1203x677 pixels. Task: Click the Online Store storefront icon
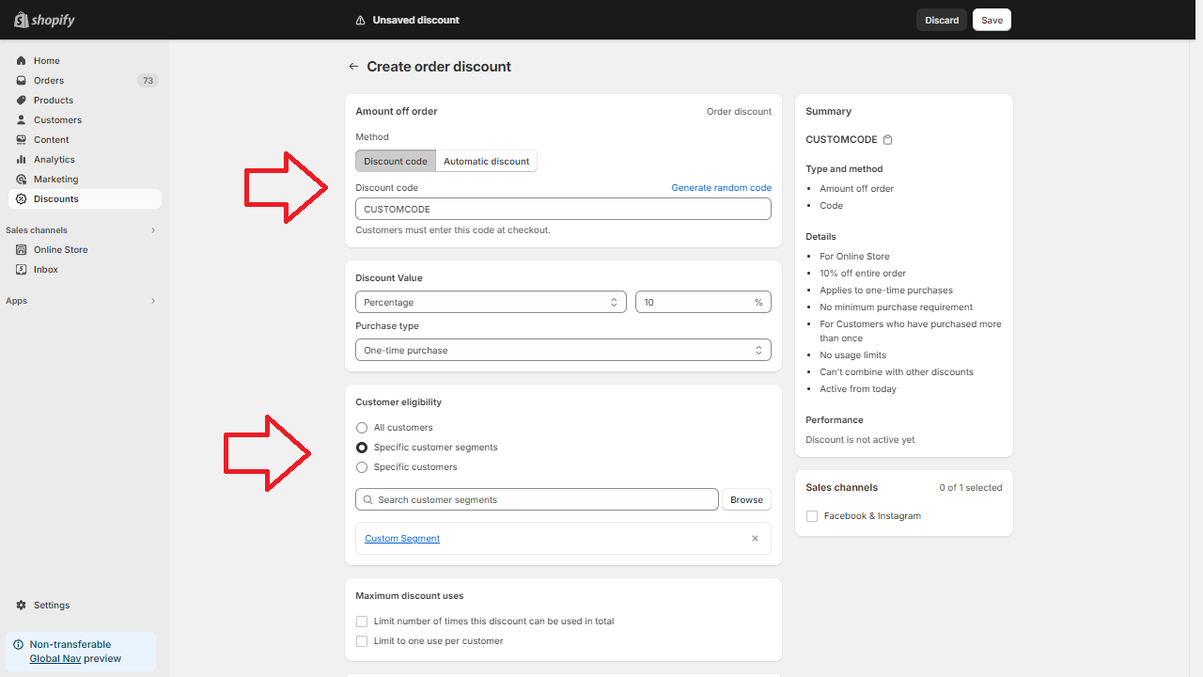[22, 250]
